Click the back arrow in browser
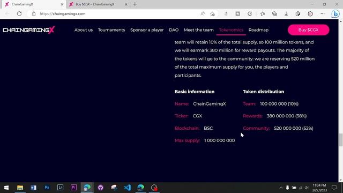Image resolution: width=343 pixels, height=193 pixels. (7, 13)
